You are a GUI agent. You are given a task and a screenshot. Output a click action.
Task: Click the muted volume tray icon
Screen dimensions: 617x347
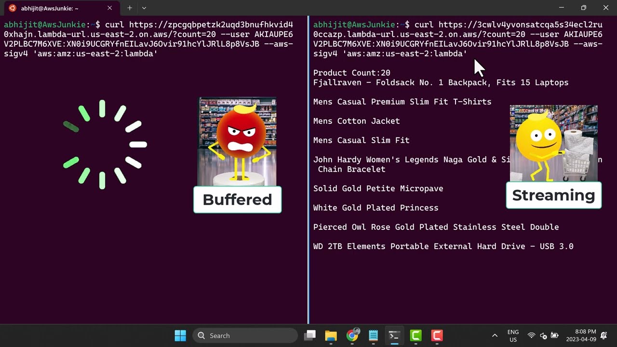pyautogui.click(x=543, y=335)
